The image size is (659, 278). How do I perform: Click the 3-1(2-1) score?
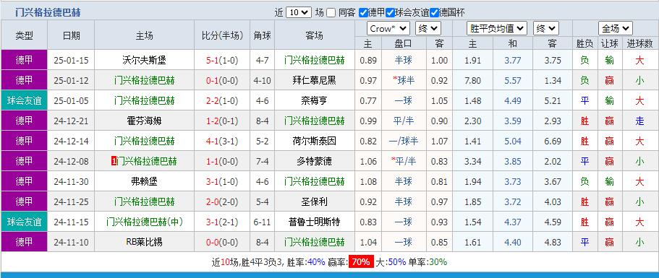(x=222, y=222)
